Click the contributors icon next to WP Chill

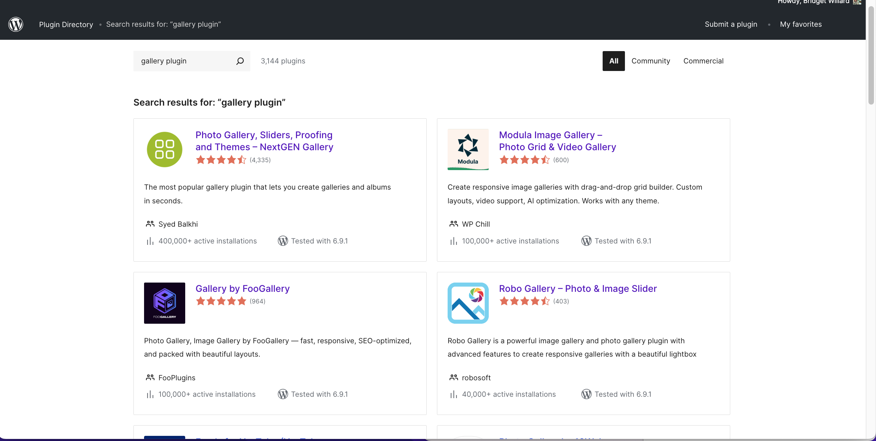[x=453, y=224]
